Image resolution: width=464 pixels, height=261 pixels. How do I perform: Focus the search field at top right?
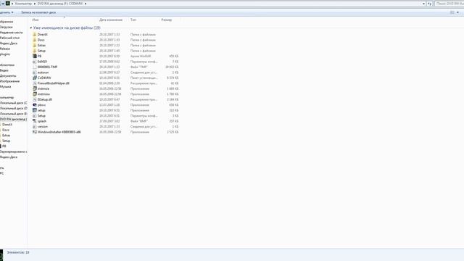coord(449,4)
